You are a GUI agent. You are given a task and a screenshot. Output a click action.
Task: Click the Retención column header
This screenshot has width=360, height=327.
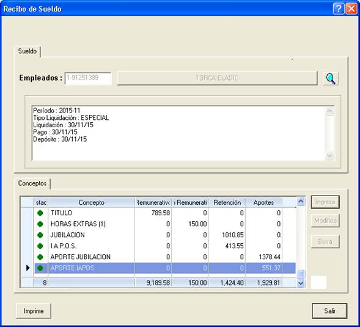pos(227,202)
